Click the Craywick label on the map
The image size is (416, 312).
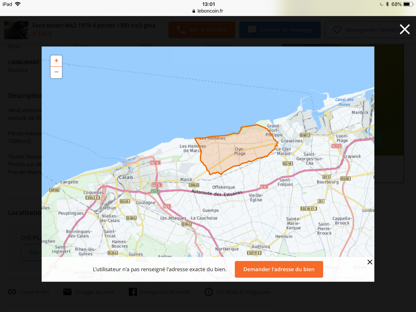[352, 156]
